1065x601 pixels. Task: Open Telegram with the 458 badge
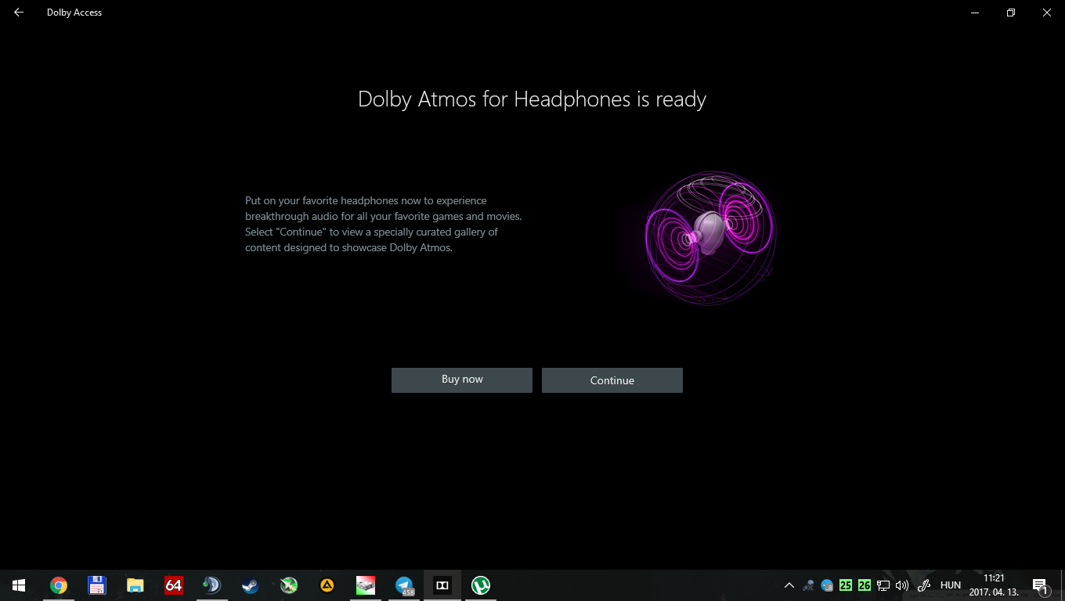[404, 585]
